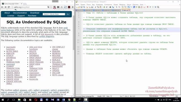Click the Back arrow in Chrome
This screenshot has height=102, width=181.
click(x=2, y=7)
